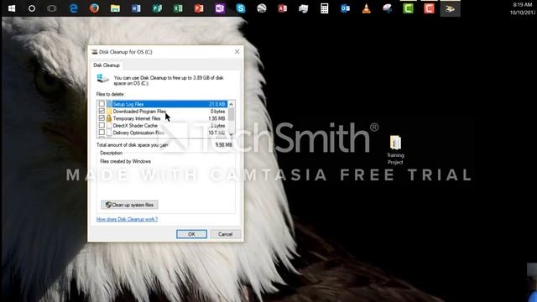537x302 pixels.
Task: Click the files list scroll down arrow
Action: [x=232, y=134]
